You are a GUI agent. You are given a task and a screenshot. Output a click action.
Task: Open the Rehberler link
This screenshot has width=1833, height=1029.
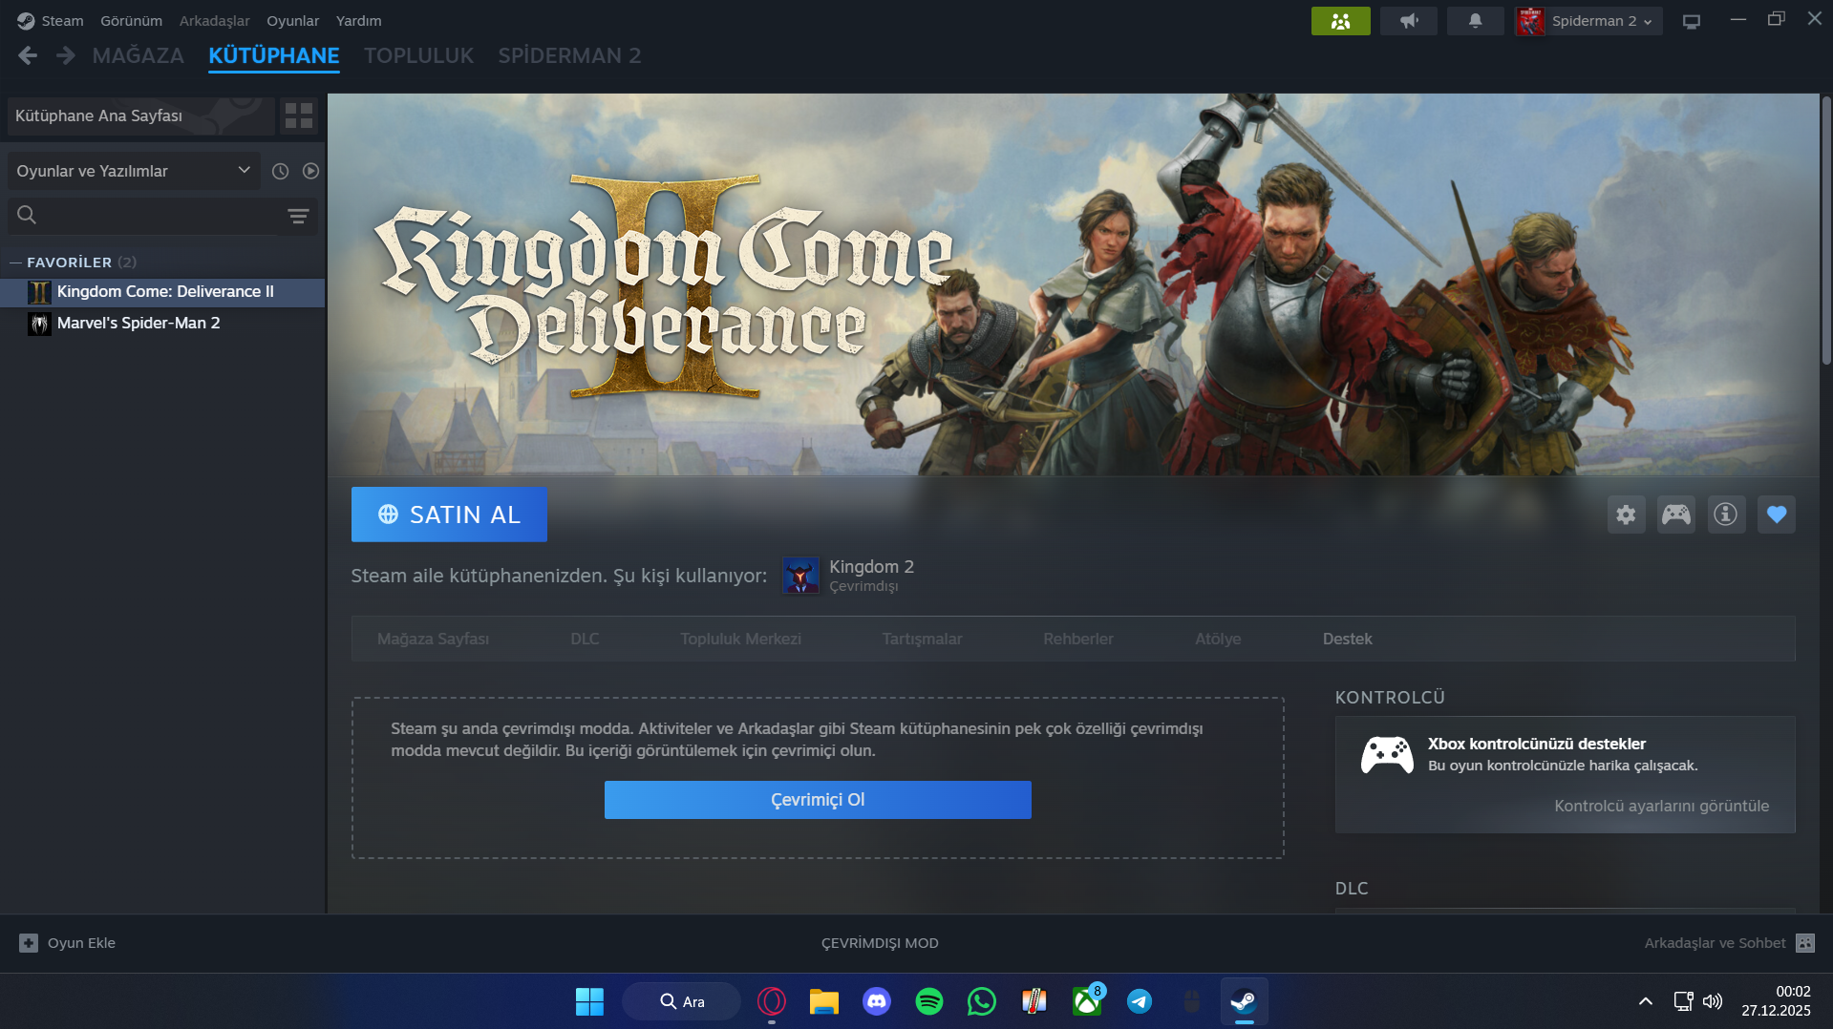click(1078, 640)
